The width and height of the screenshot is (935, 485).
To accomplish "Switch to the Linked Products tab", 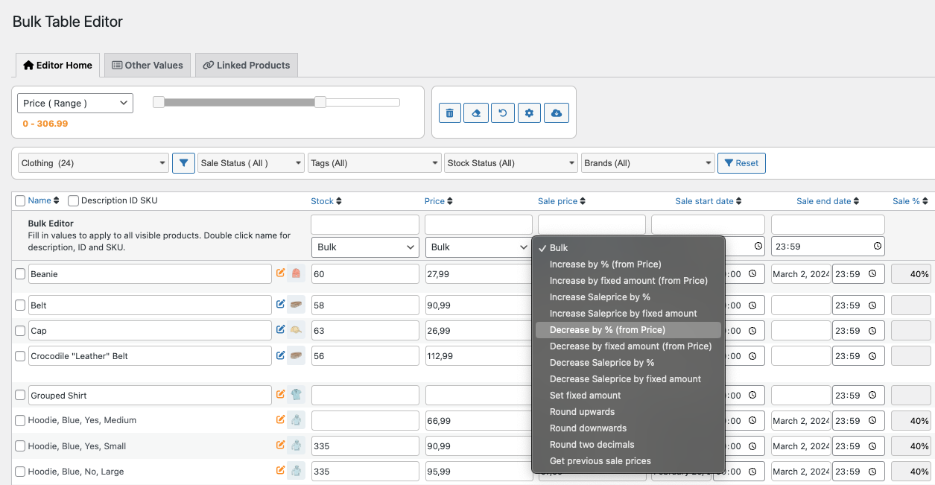I will [x=246, y=65].
